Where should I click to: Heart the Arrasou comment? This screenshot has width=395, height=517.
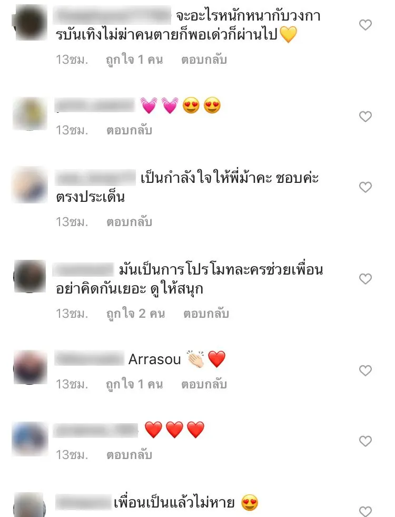[366, 370]
